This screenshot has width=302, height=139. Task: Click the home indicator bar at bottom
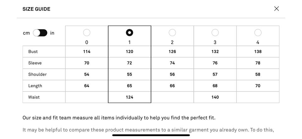click(151, 135)
